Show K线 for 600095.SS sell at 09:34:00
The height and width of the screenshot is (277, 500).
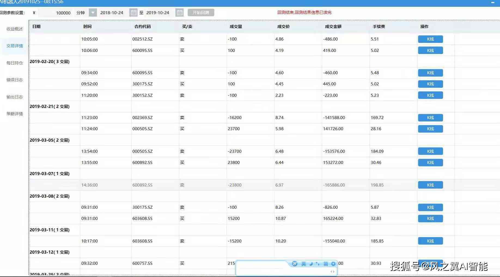click(x=430, y=73)
